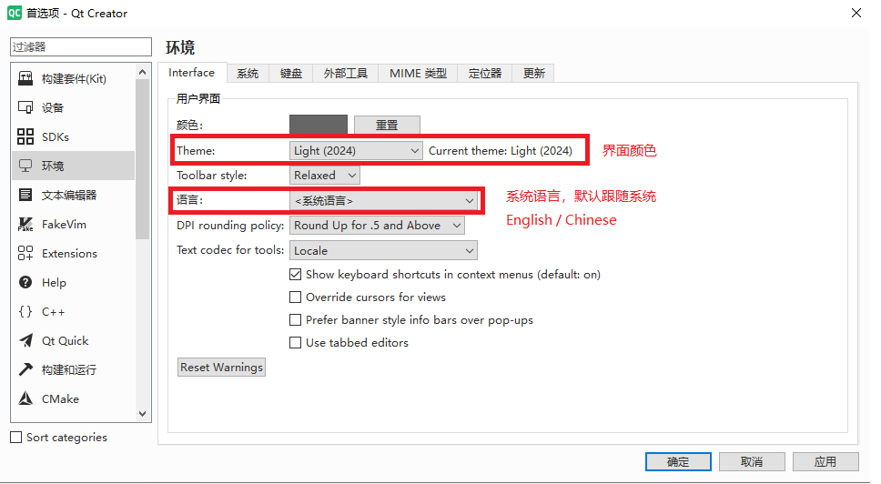The height and width of the screenshot is (484, 881).
Task: Switch to the Interface tab
Action: (192, 73)
